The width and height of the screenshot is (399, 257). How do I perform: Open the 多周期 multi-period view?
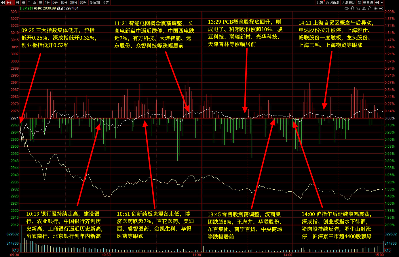94,3
